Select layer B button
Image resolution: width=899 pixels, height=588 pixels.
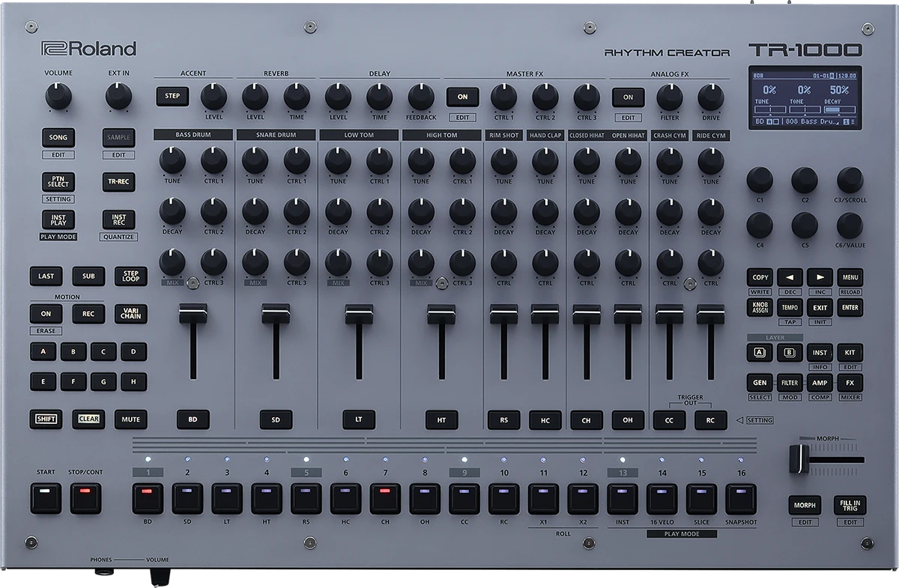(790, 352)
